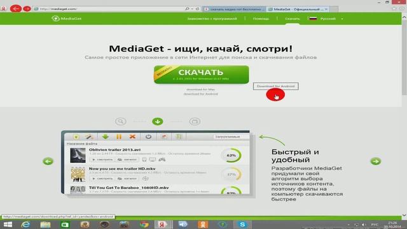407x229 pixels.
Task: Open the 'Помощь' menu item
Action: (261, 18)
